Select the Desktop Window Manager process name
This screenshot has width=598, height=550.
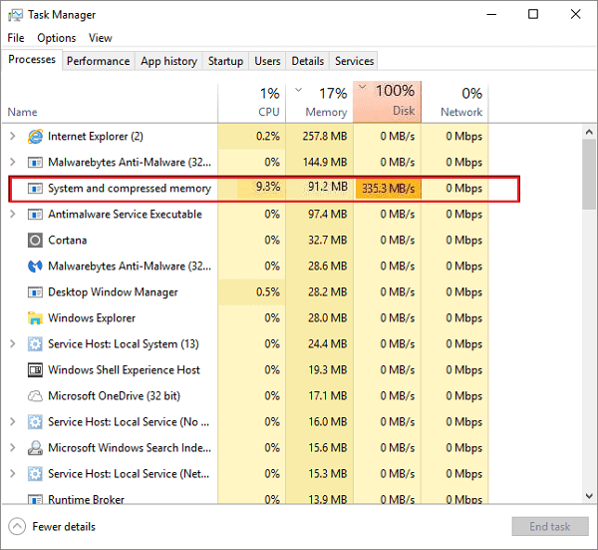(113, 292)
